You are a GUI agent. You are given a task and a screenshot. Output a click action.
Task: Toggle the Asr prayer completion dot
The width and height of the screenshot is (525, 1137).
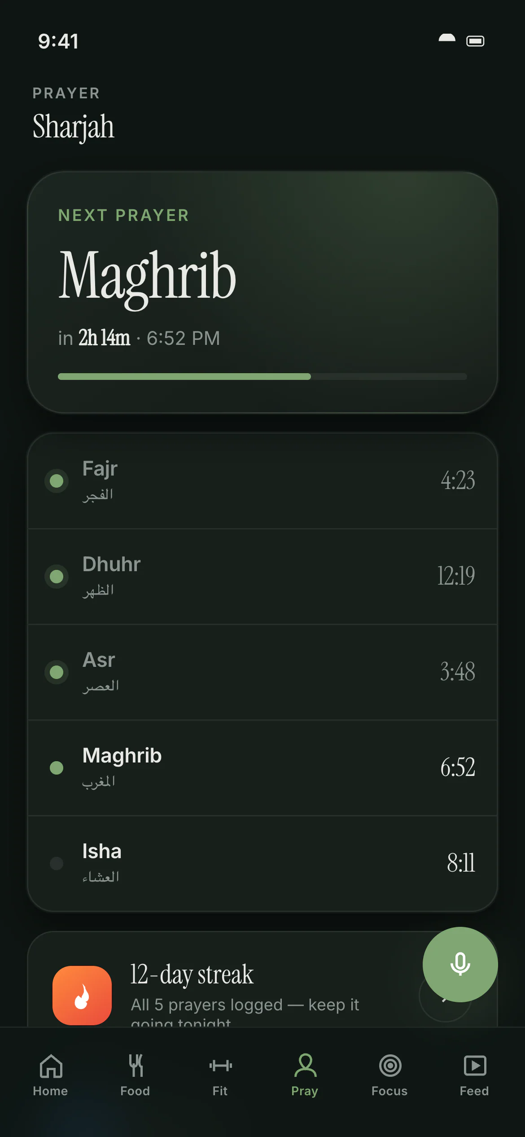57,672
